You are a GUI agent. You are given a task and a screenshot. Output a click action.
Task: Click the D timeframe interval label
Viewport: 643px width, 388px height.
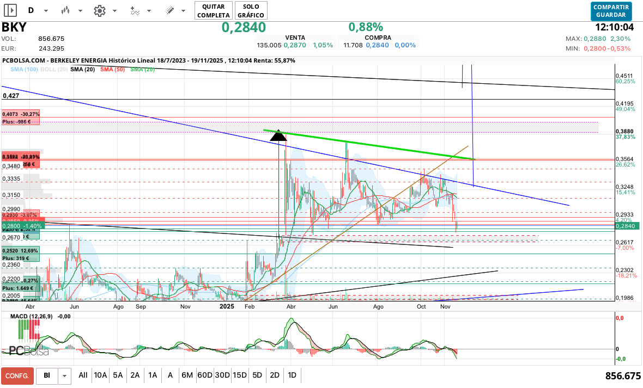click(x=31, y=10)
